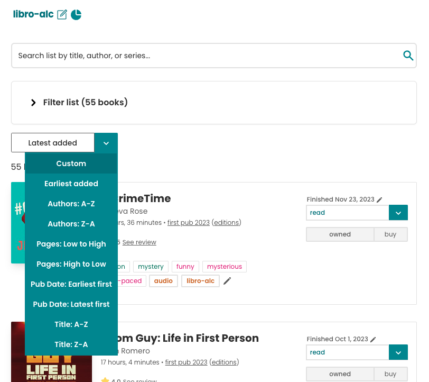Sort by Authors: A-Z
429x382 pixels.
71,204
